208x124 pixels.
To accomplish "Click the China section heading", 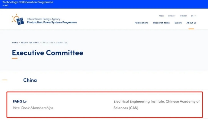I will (30, 80).
